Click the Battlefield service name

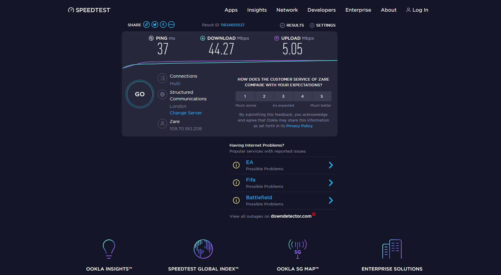[x=259, y=198]
